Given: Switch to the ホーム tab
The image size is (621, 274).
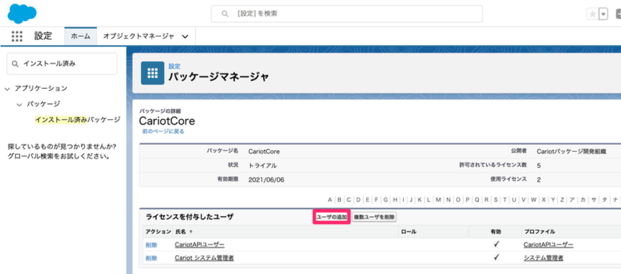Looking at the screenshot, I should 80,36.
